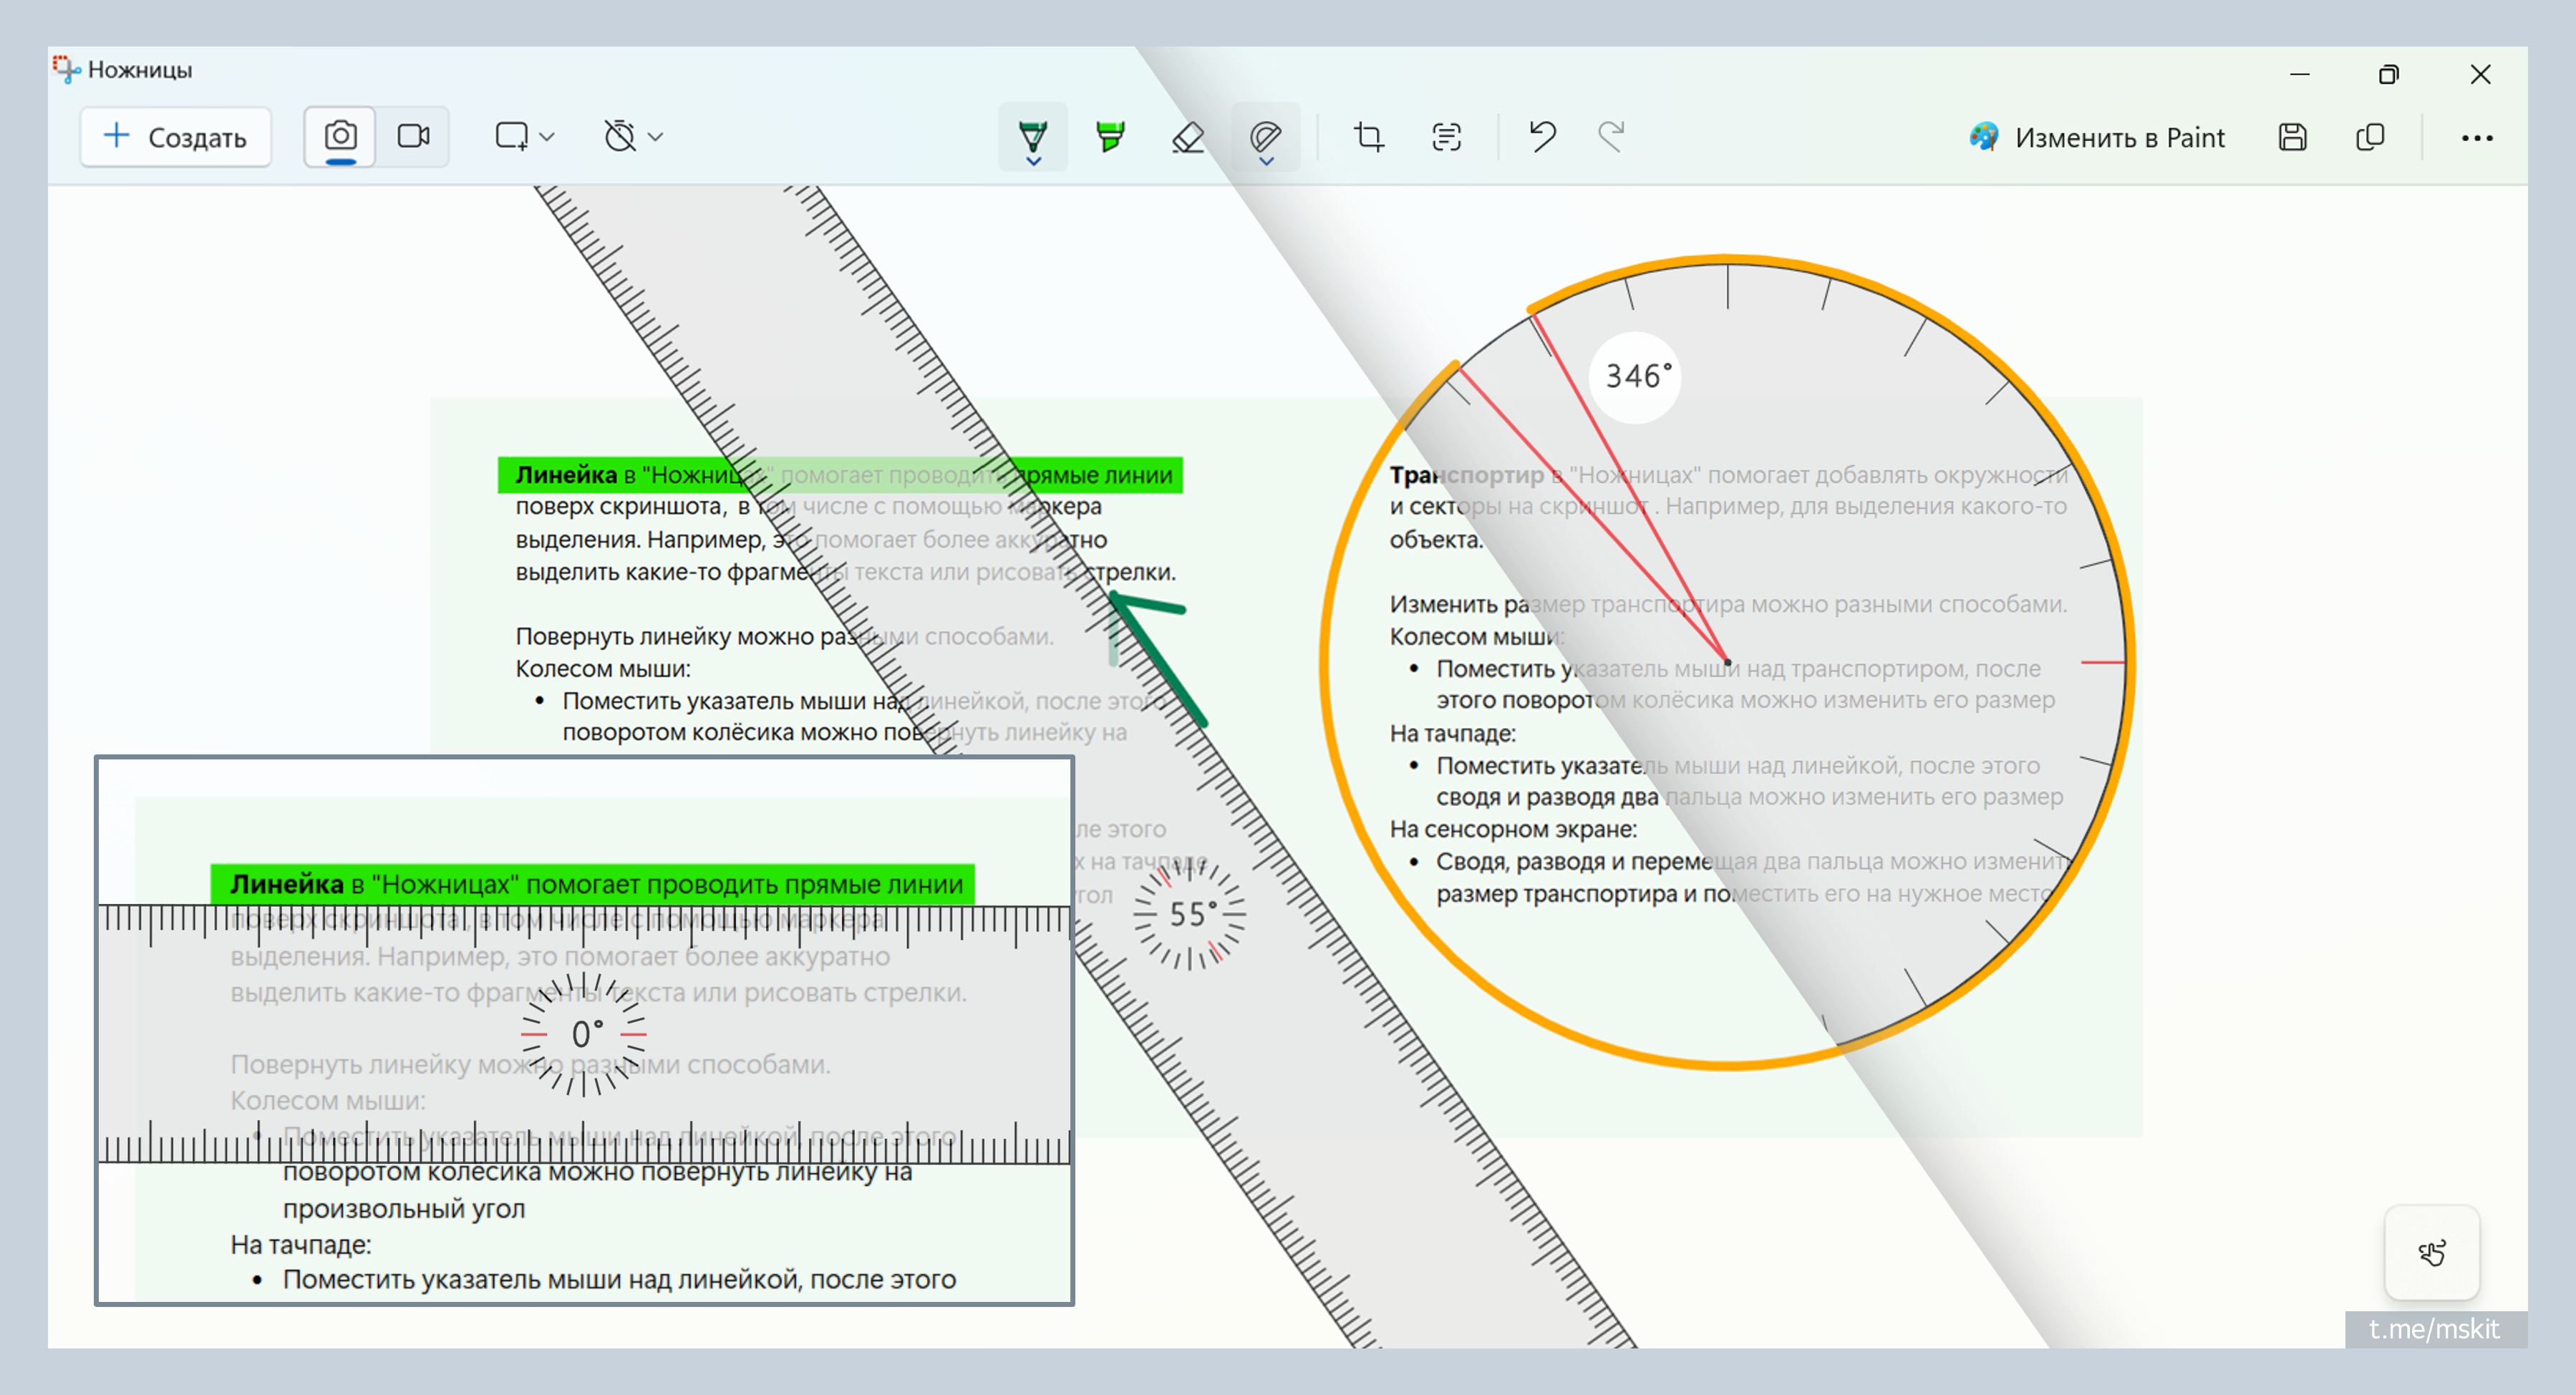Toggle the touch writing button
Screen dimensions: 2576x1395
[2432, 1252]
